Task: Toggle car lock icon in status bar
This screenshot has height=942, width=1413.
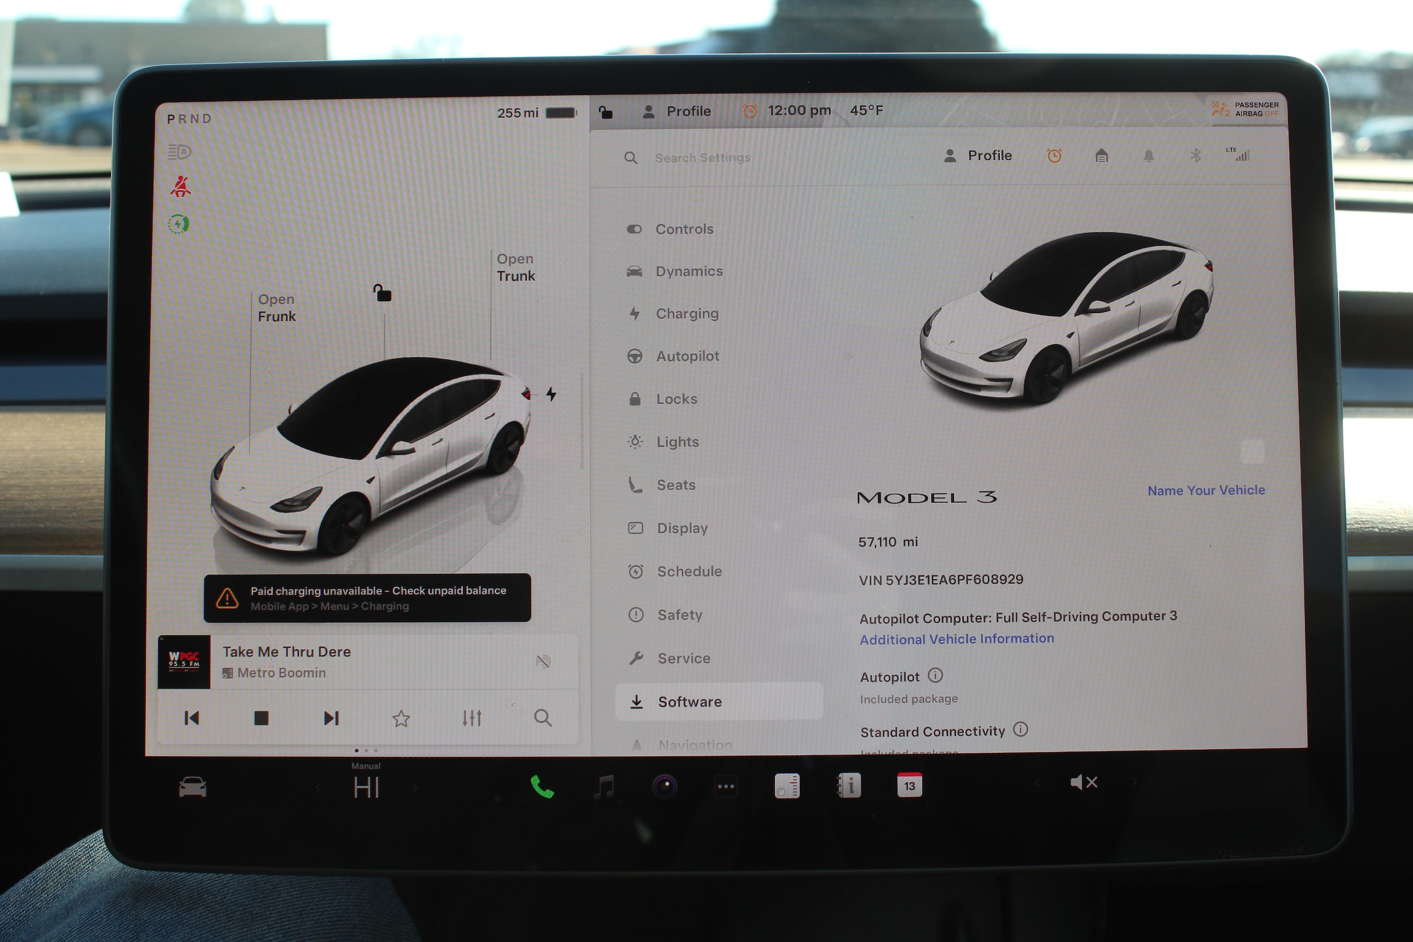Action: (x=605, y=112)
